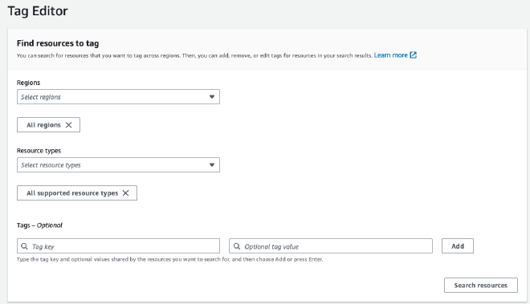Viewport: 530px width, 304px height.
Task: Click the magnifier icon in Optional tag value field
Action: tap(237, 246)
